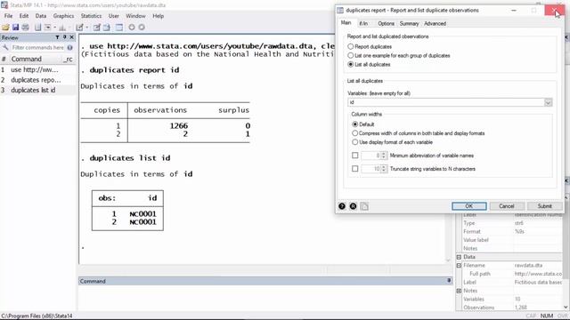Open the Edit menu
This screenshot has width=570, height=320.
[24, 16]
